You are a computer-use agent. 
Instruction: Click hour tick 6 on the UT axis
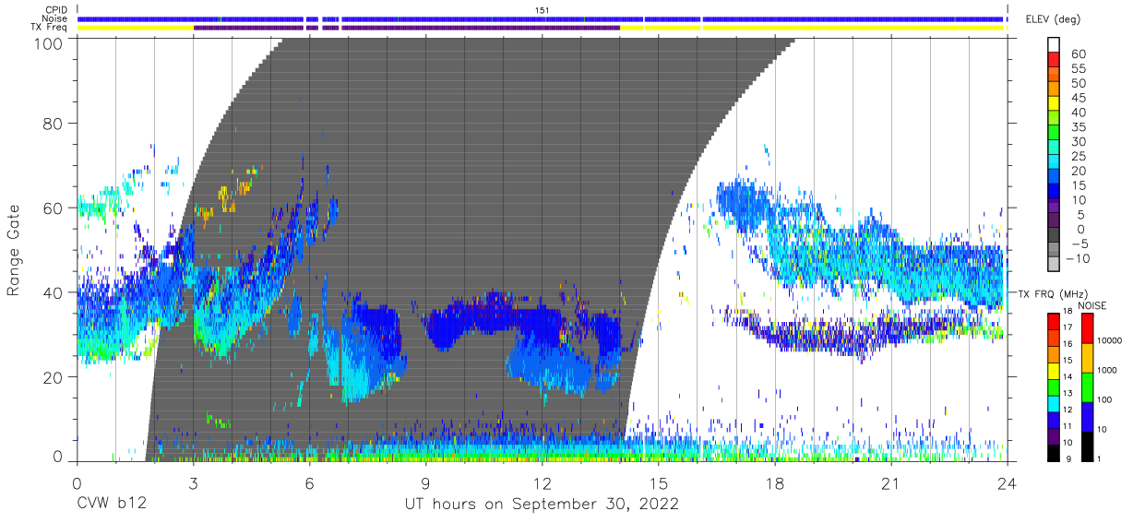309,482
